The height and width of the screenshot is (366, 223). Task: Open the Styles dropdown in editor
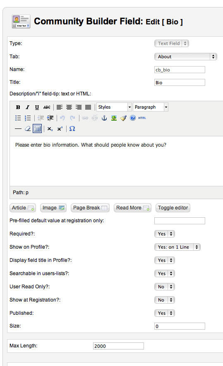pos(114,107)
